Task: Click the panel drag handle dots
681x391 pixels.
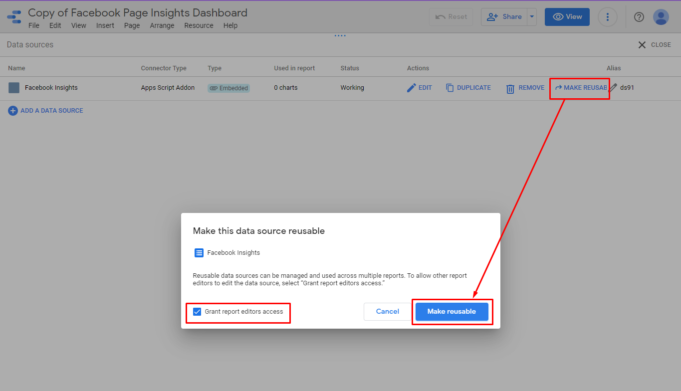Action: [340, 35]
